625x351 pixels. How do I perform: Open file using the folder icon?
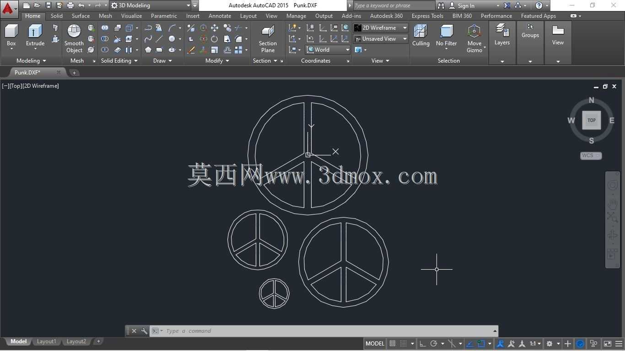pyautogui.click(x=37, y=5)
